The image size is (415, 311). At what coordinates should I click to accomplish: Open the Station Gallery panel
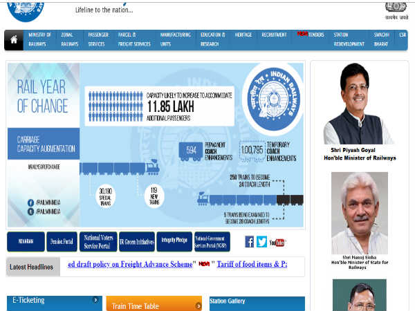(x=257, y=303)
